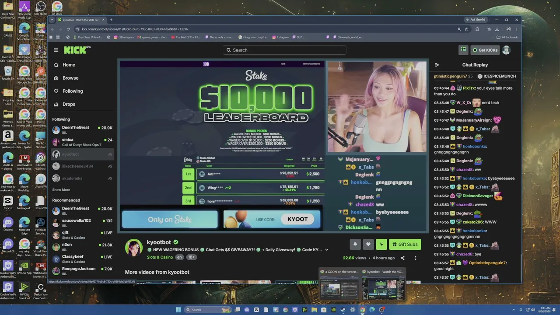Viewport: 560px width, 315px height.
Task: Share the video using the share icon
Action: click(x=402, y=258)
